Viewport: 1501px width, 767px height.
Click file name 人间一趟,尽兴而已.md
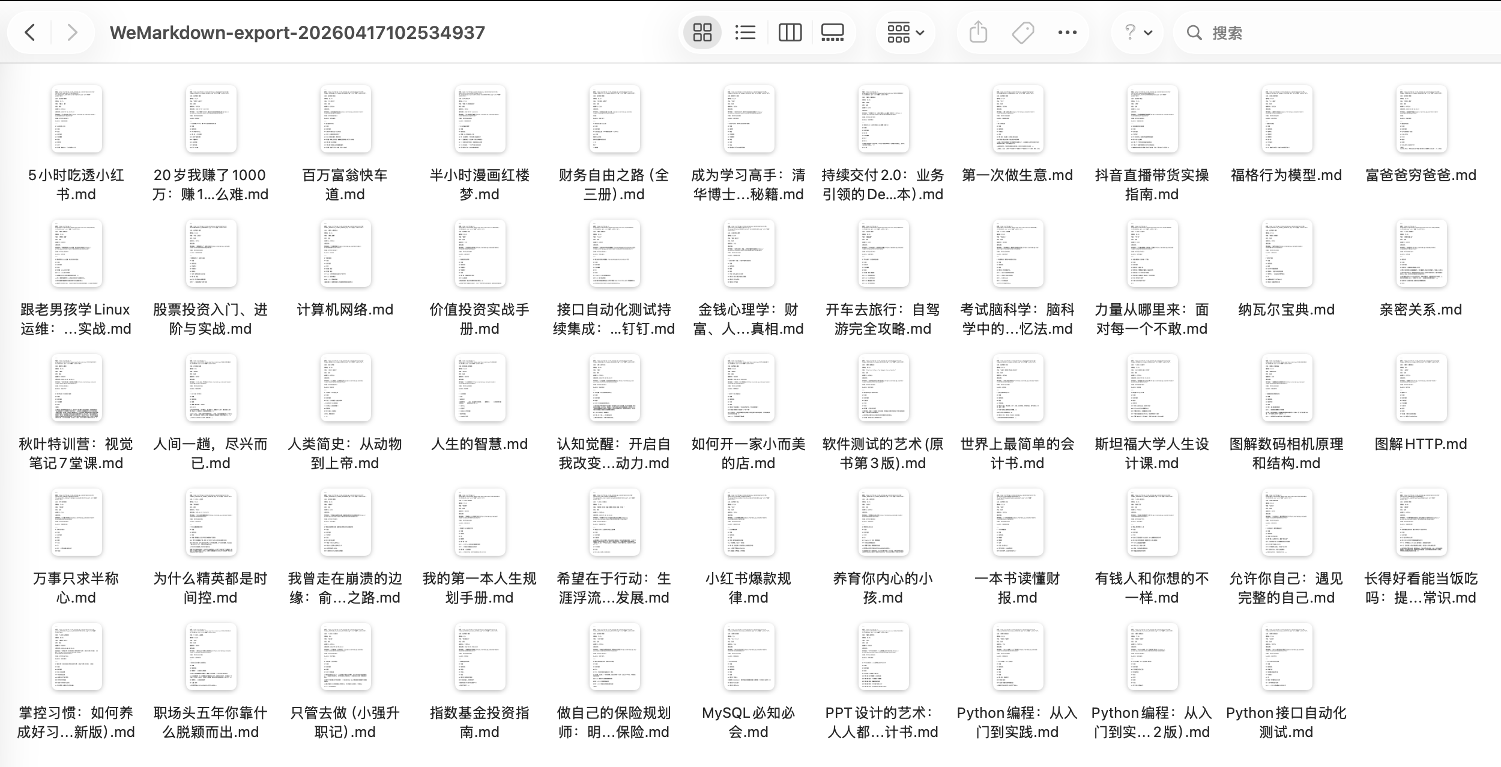click(x=211, y=454)
